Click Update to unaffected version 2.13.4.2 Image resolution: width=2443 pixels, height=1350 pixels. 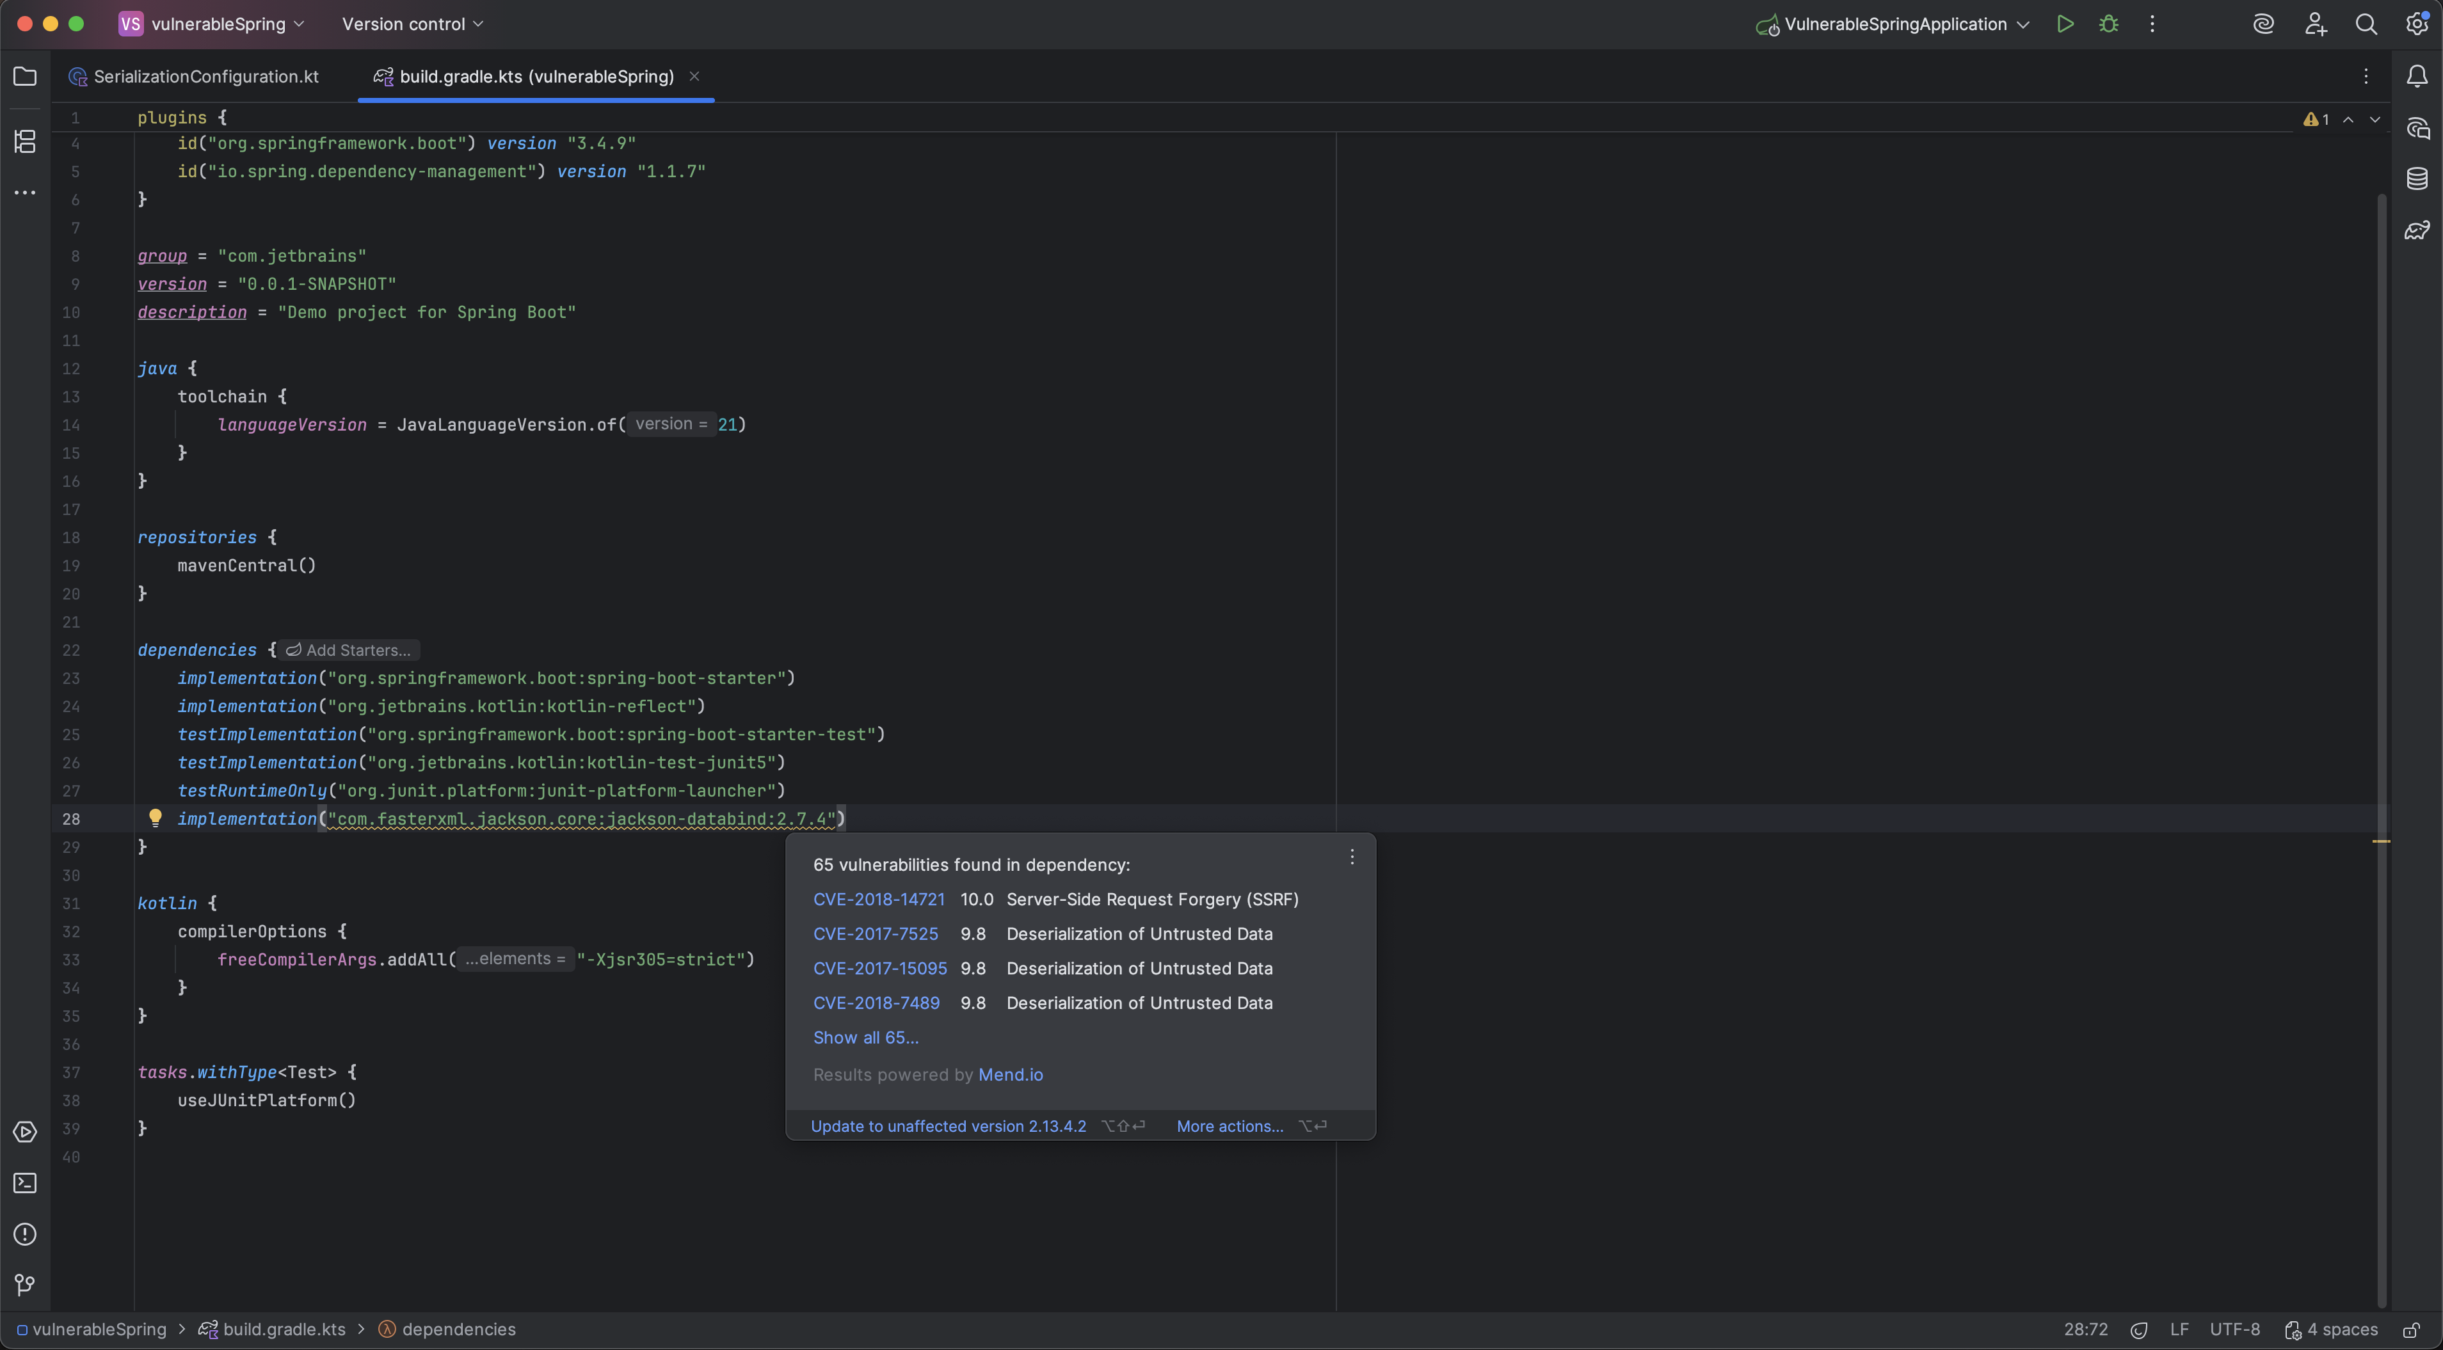(x=947, y=1126)
